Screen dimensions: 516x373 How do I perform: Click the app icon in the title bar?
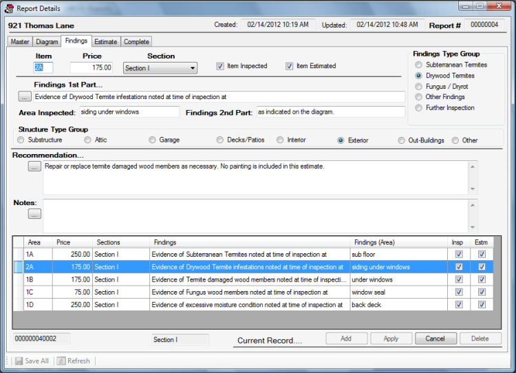coord(9,8)
